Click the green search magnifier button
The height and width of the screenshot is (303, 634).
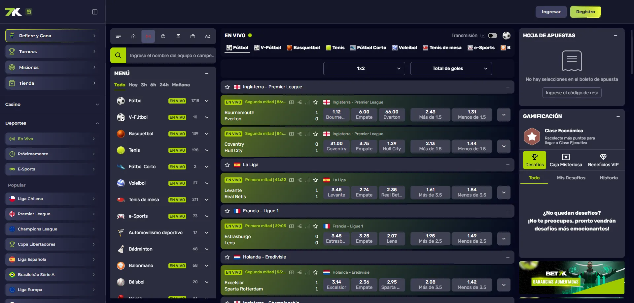[118, 55]
